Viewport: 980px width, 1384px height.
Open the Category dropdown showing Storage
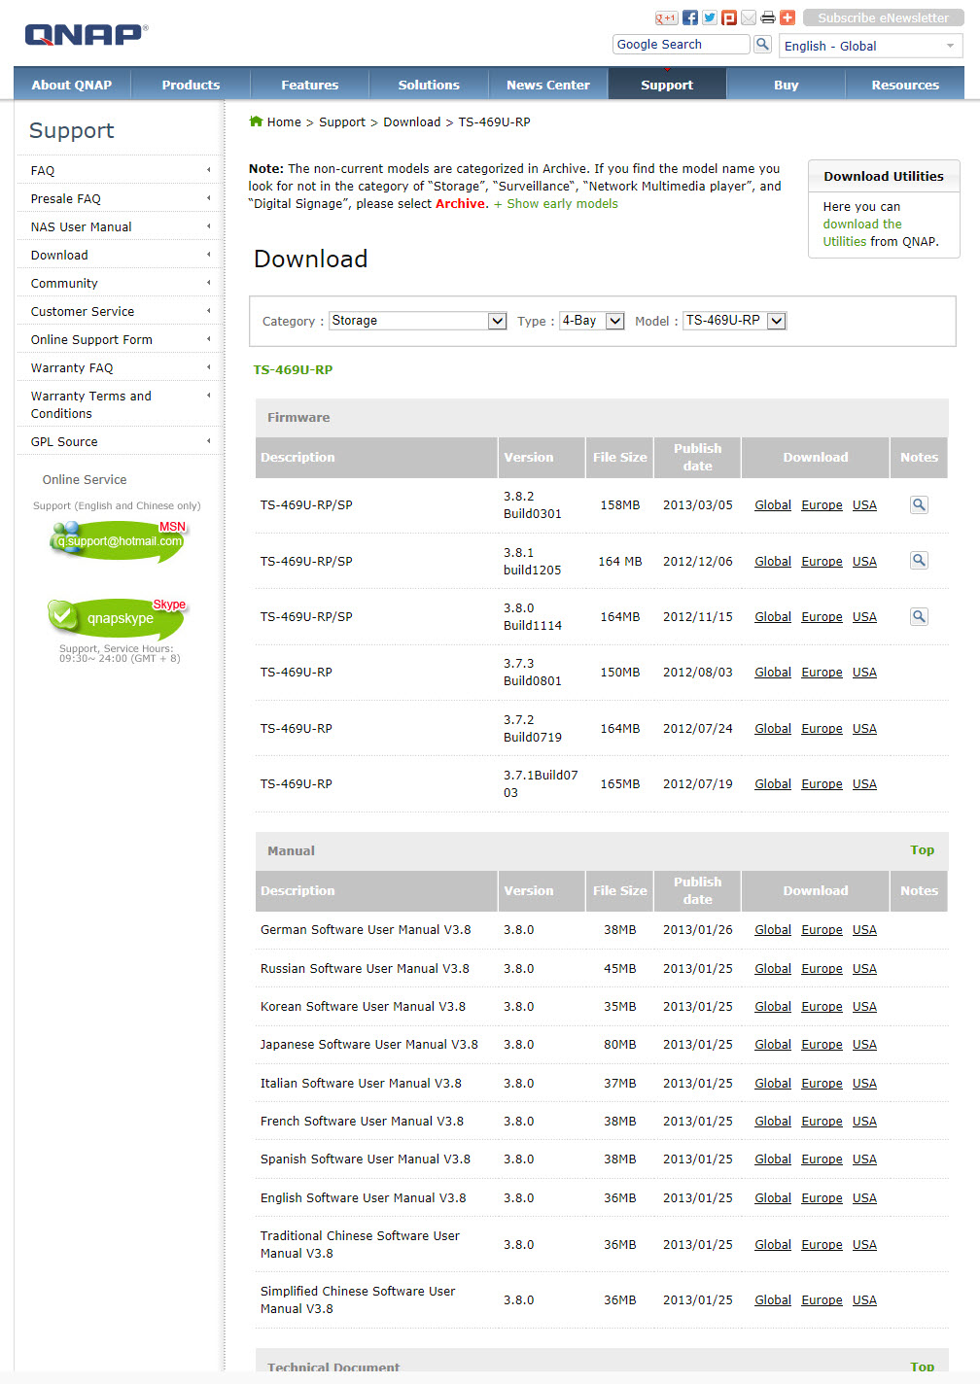[418, 321]
